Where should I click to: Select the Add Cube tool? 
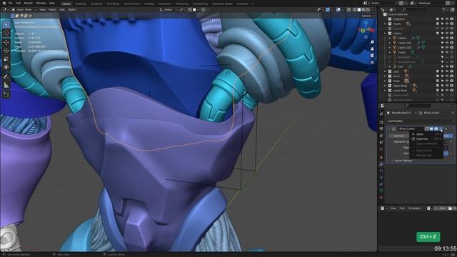(6, 95)
